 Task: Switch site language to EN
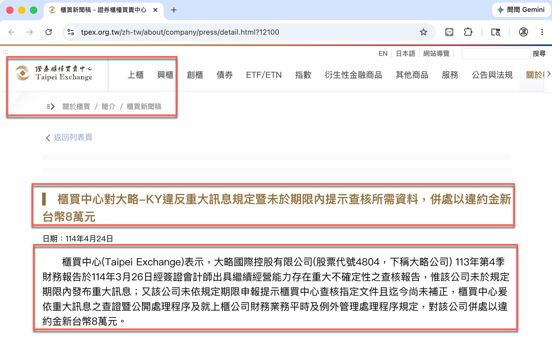(x=383, y=54)
